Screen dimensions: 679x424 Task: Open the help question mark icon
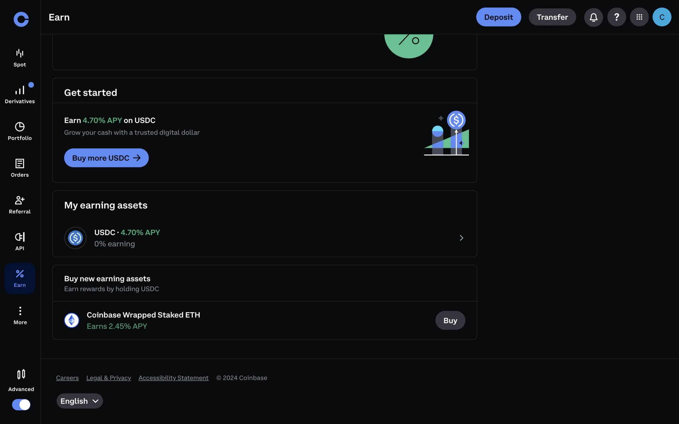coord(616,17)
